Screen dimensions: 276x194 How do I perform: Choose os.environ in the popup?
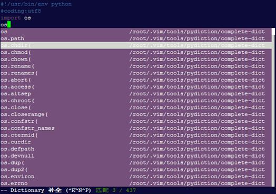click(136, 177)
